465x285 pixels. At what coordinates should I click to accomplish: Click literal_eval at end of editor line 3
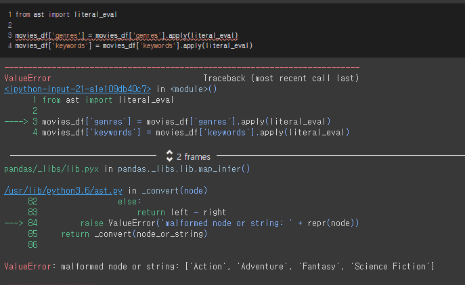pos(215,35)
